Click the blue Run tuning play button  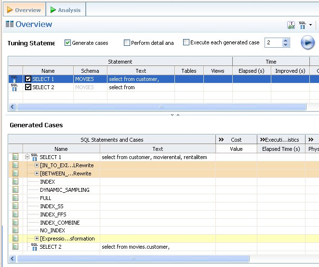click(x=307, y=43)
